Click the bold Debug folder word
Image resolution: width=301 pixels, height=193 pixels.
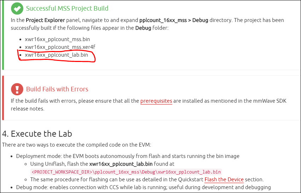(x=143, y=28)
